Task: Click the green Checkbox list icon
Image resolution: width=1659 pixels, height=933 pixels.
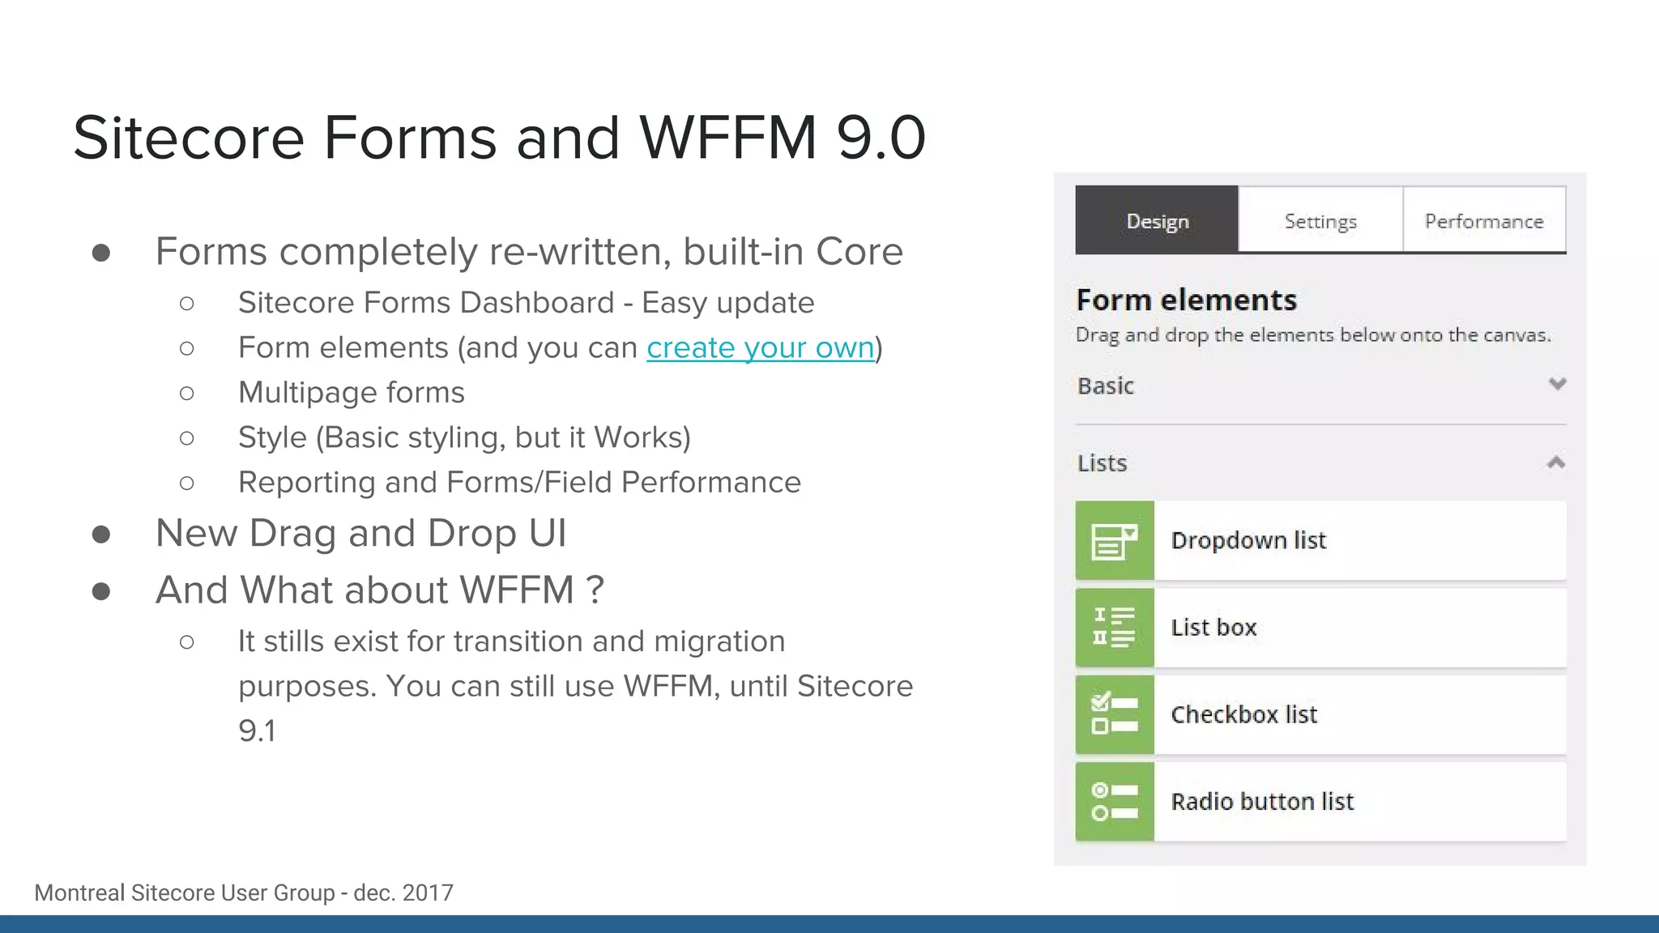Action: click(1115, 714)
